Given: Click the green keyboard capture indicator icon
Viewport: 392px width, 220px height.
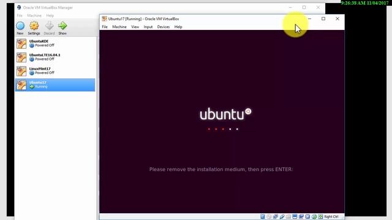Looking at the screenshot, I should pyautogui.click(x=320, y=216).
